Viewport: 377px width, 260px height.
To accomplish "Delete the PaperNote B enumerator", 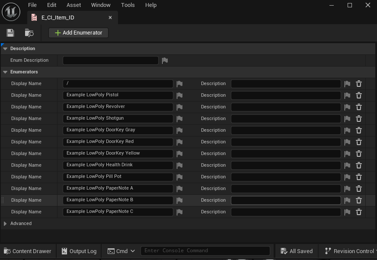I will (359, 200).
